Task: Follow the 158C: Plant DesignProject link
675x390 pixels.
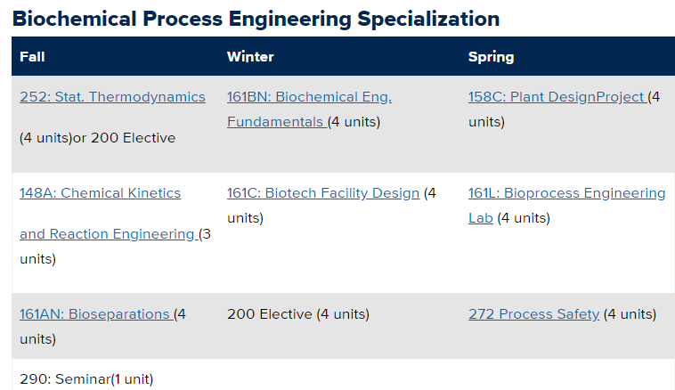Action: coord(557,97)
